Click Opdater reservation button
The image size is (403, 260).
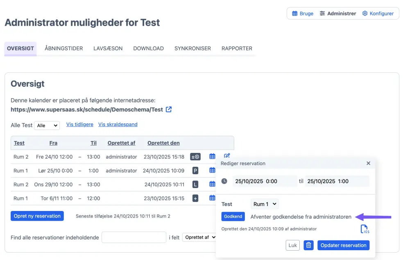click(343, 245)
